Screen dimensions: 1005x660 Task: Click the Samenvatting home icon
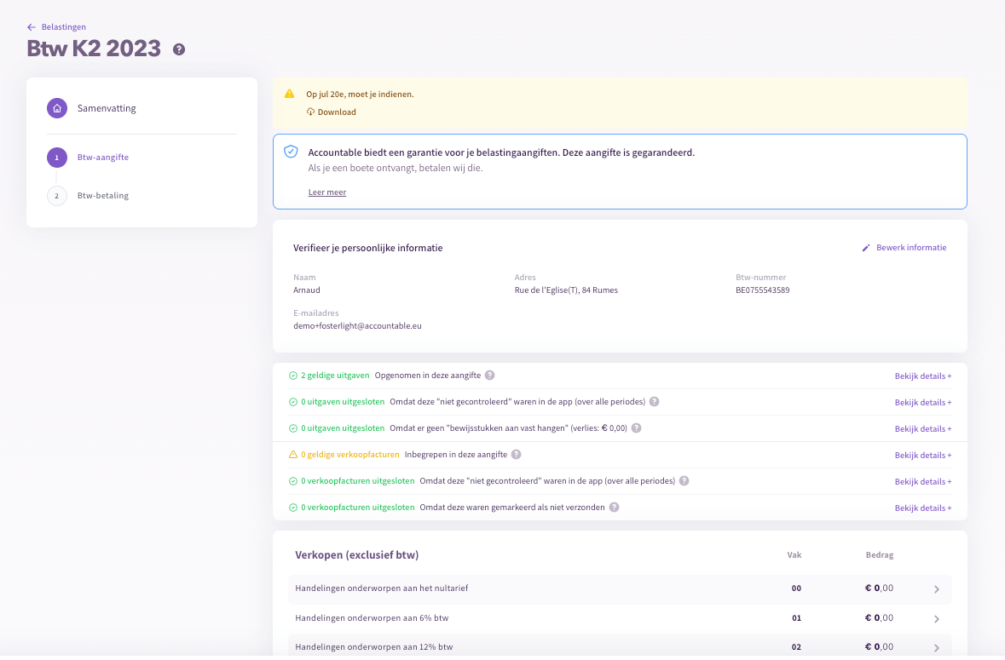(56, 108)
